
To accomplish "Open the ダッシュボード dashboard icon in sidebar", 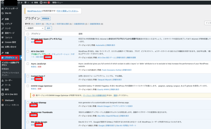I will 2,8.
